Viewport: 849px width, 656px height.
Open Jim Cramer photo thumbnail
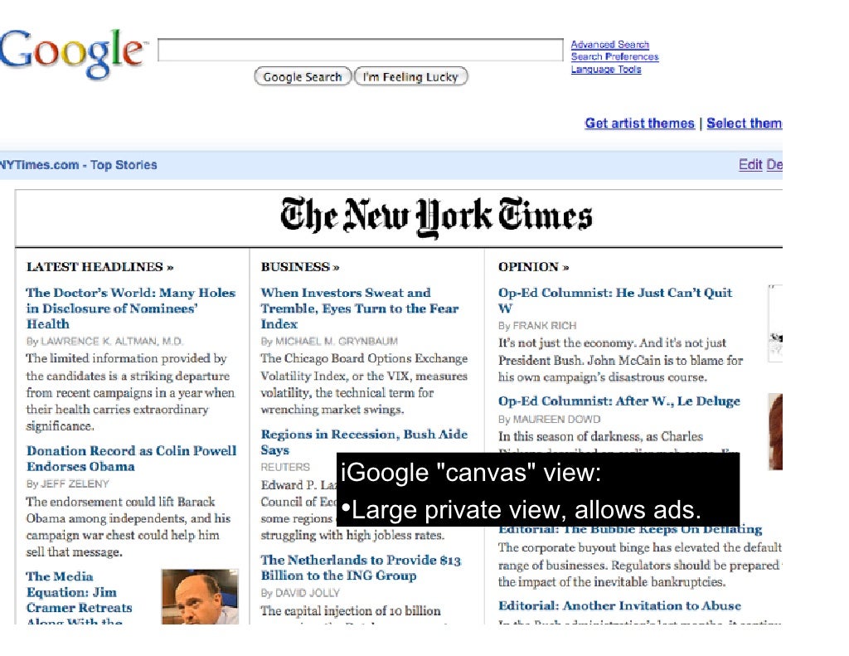pyautogui.click(x=200, y=596)
